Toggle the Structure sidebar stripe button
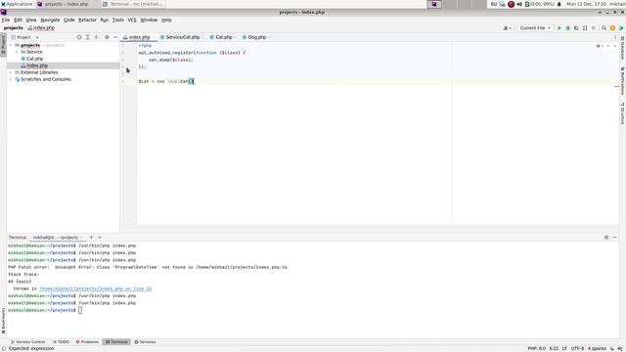The width and height of the screenshot is (626, 352). (x=622, y=113)
